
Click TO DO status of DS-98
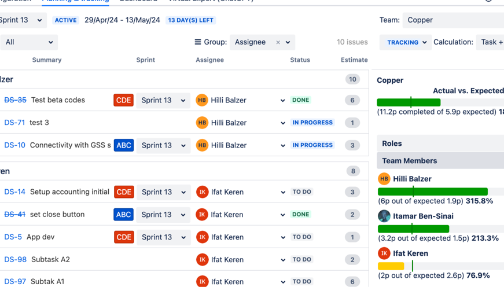[x=302, y=259]
